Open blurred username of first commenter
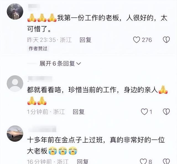This screenshot has height=164, width=177. click(x=34, y=7)
